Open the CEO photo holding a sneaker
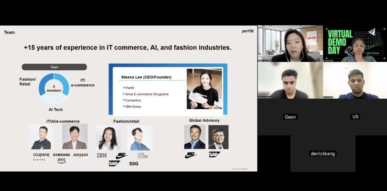 204,89
